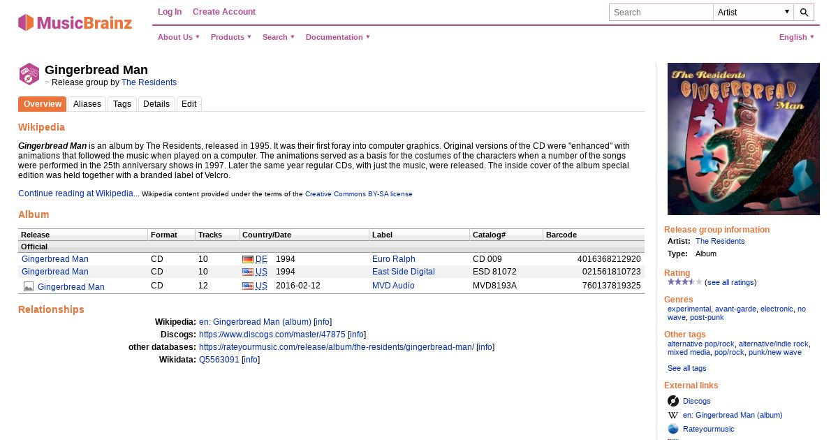Open Discogs text link in External links
The image size is (838, 440).
[697, 401]
